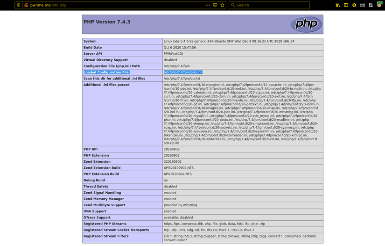Screen dimensions: 385x246
Task: Click the 320190902 value
Action: pos(173,162)
